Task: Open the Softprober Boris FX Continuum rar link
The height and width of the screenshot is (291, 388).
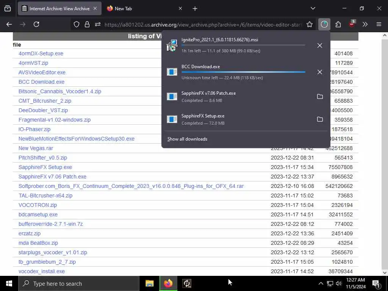Action: [131, 186]
